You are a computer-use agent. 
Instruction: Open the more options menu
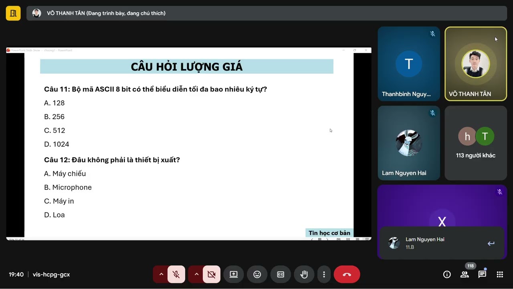tap(324, 275)
